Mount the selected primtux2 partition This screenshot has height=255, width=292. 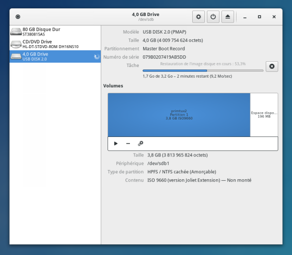tap(116, 143)
